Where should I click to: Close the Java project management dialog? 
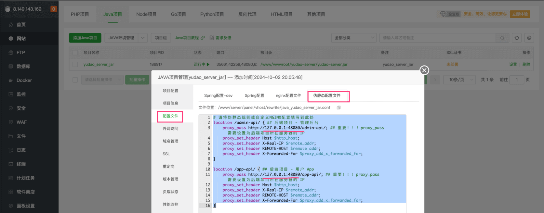tap(424, 70)
